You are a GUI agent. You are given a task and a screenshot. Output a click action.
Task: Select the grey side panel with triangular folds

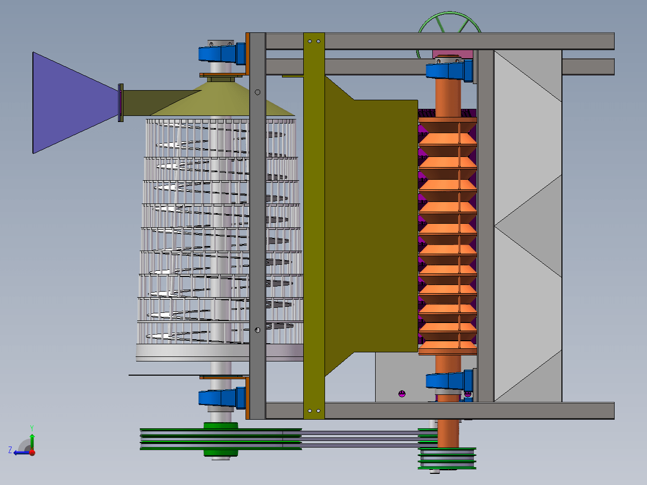528,226
